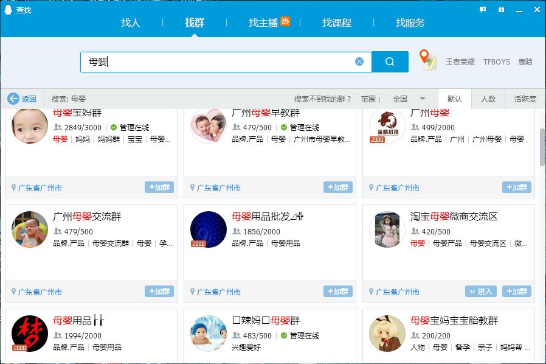Click the search magnifier icon

click(x=390, y=61)
